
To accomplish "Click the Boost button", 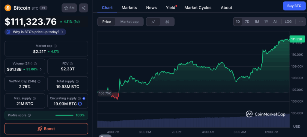I will [46, 129].
